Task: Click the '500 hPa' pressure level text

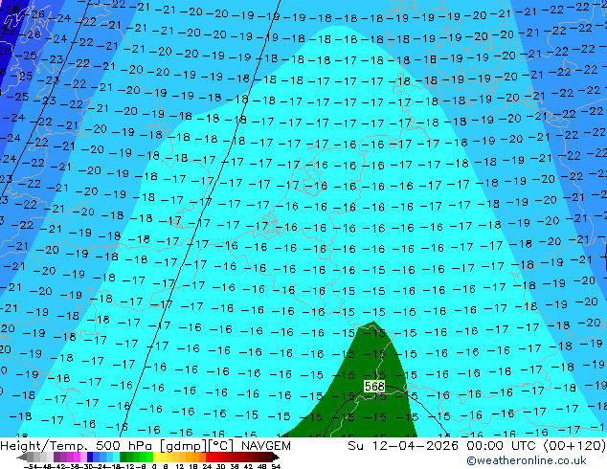Action: pos(125,446)
